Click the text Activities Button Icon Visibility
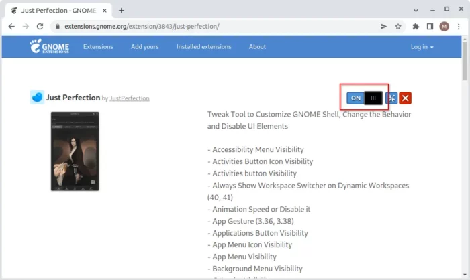This screenshot has height=280, width=470. (263, 161)
